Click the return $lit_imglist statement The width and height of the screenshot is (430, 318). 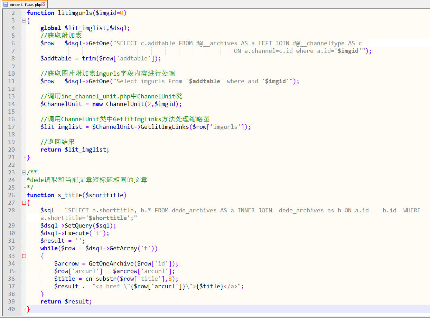[75, 150]
